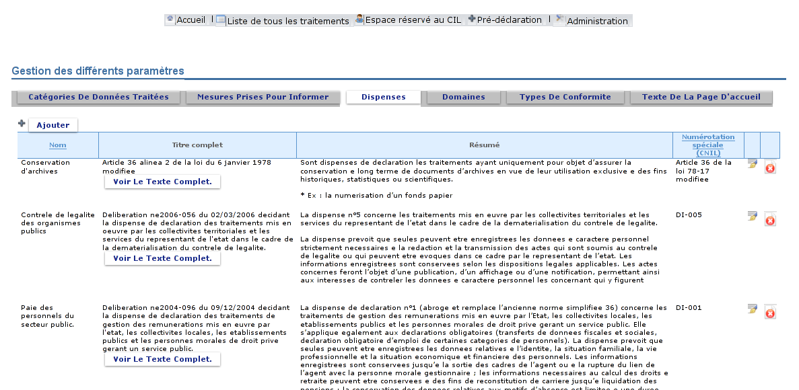Open the Pré-déclaration menu item
Screen dimensions: 799x390
coord(508,20)
